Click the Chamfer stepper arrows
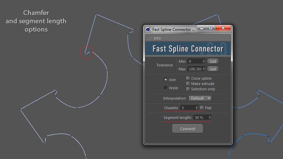This screenshot has height=159, width=283. point(196,108)
